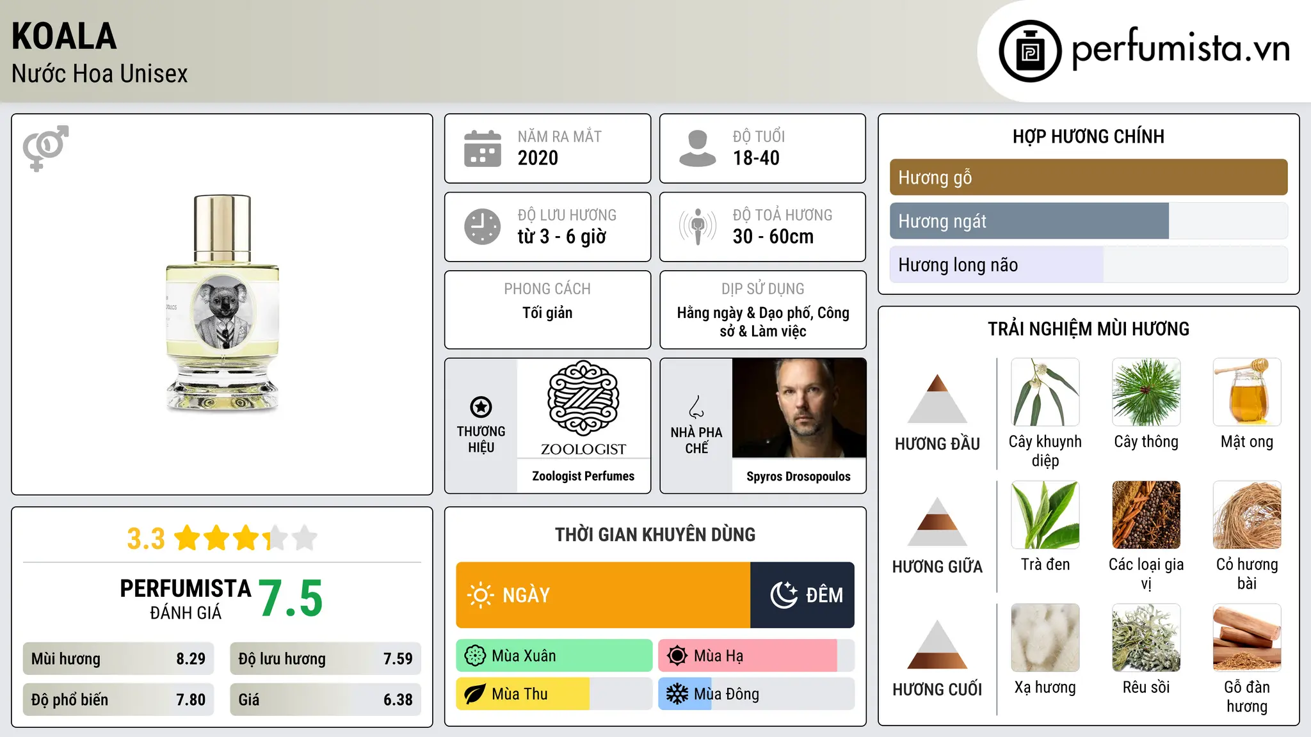Click the Hương ngát accord bar
The width and height of the screenshot is (1311, 737).
(x=1088, y=221)
